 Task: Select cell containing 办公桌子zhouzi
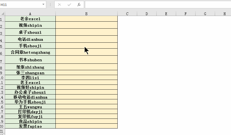click(x=30, y=92)
